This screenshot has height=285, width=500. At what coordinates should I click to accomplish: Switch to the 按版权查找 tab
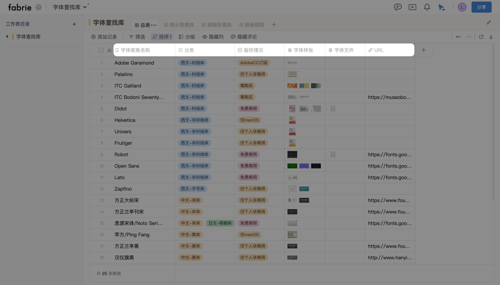(x=217, y=25)
